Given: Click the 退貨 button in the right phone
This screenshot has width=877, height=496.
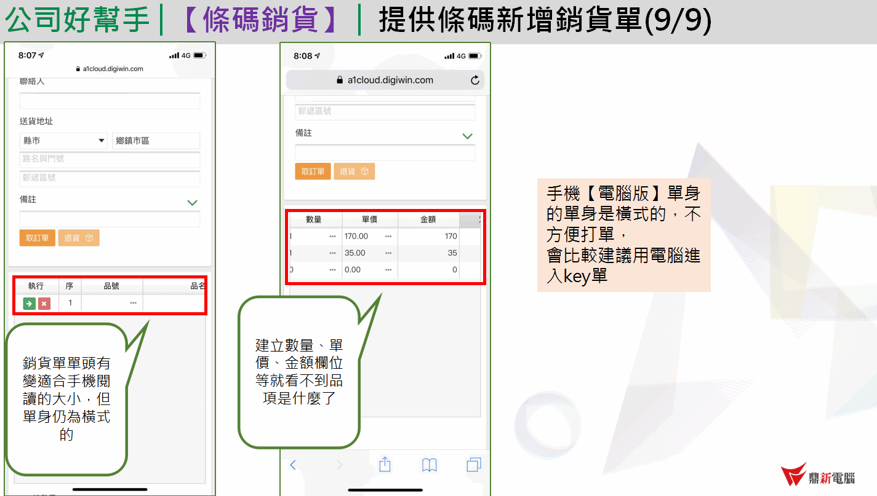Looking at the screenshot, I should click(354, 171).
